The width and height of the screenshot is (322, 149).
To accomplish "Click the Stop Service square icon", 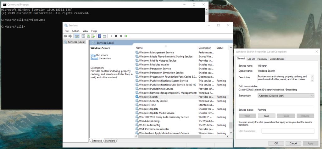I will [x=116, y=36].
